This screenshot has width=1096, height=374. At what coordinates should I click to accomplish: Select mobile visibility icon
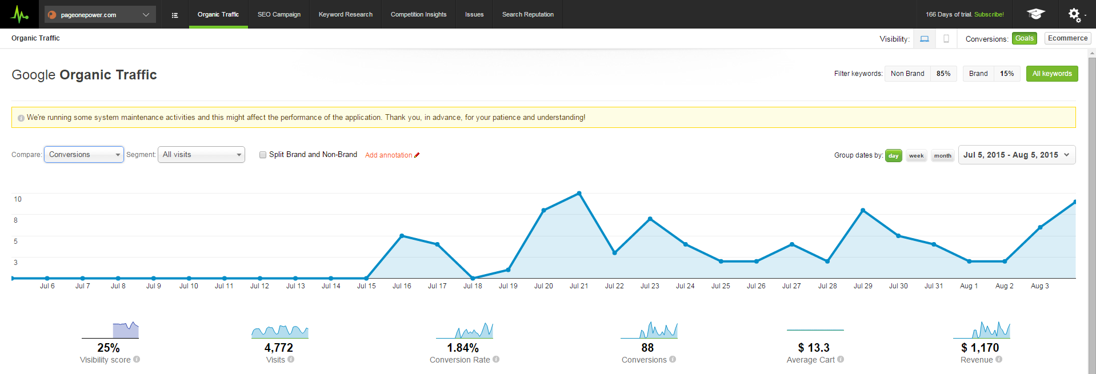946,39
